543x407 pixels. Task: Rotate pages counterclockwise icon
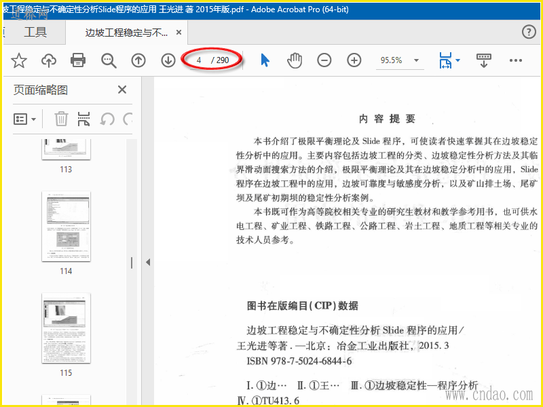(107, 119)
